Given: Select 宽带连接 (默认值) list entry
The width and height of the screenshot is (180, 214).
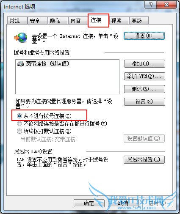Looking at the screenshot, I should (44, 64).
